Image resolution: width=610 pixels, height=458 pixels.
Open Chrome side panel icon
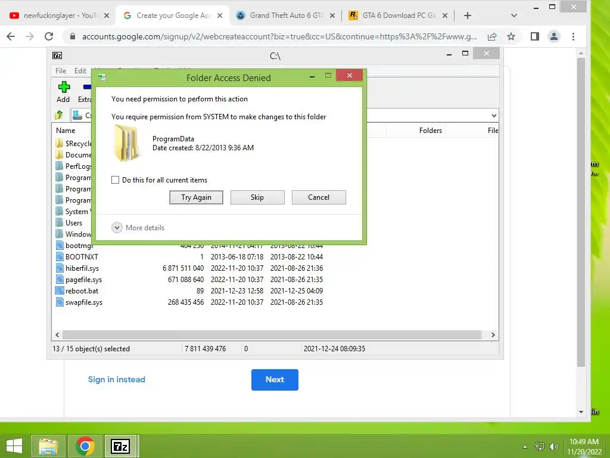(x=535, y=36)
